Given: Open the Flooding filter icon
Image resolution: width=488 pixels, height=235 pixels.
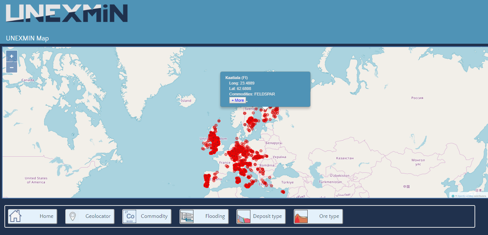Looking at the screenshot, I should 187,216.
